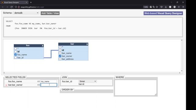Open the downloads panel

166,7
